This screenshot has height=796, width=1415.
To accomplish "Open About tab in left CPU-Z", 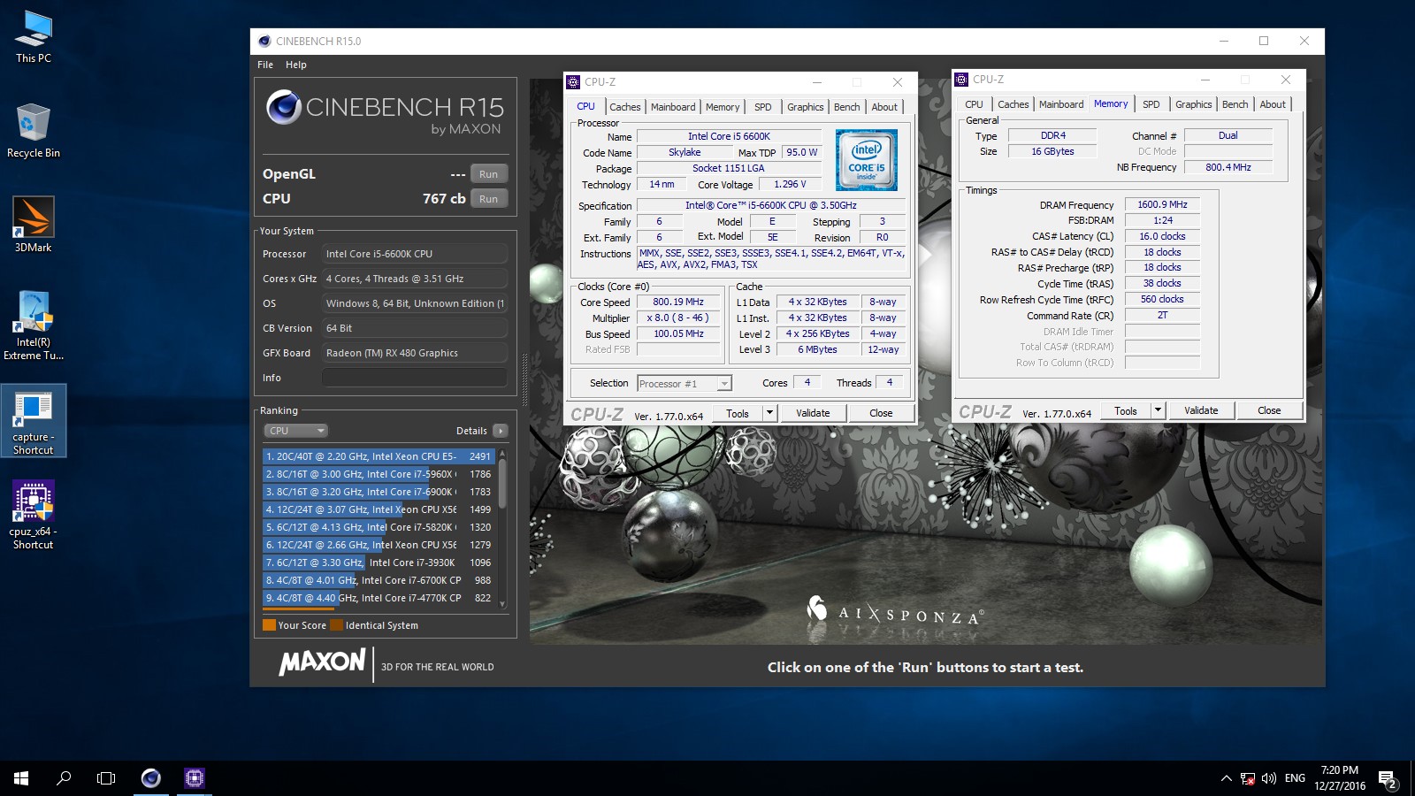I will (x=884, y=107).
